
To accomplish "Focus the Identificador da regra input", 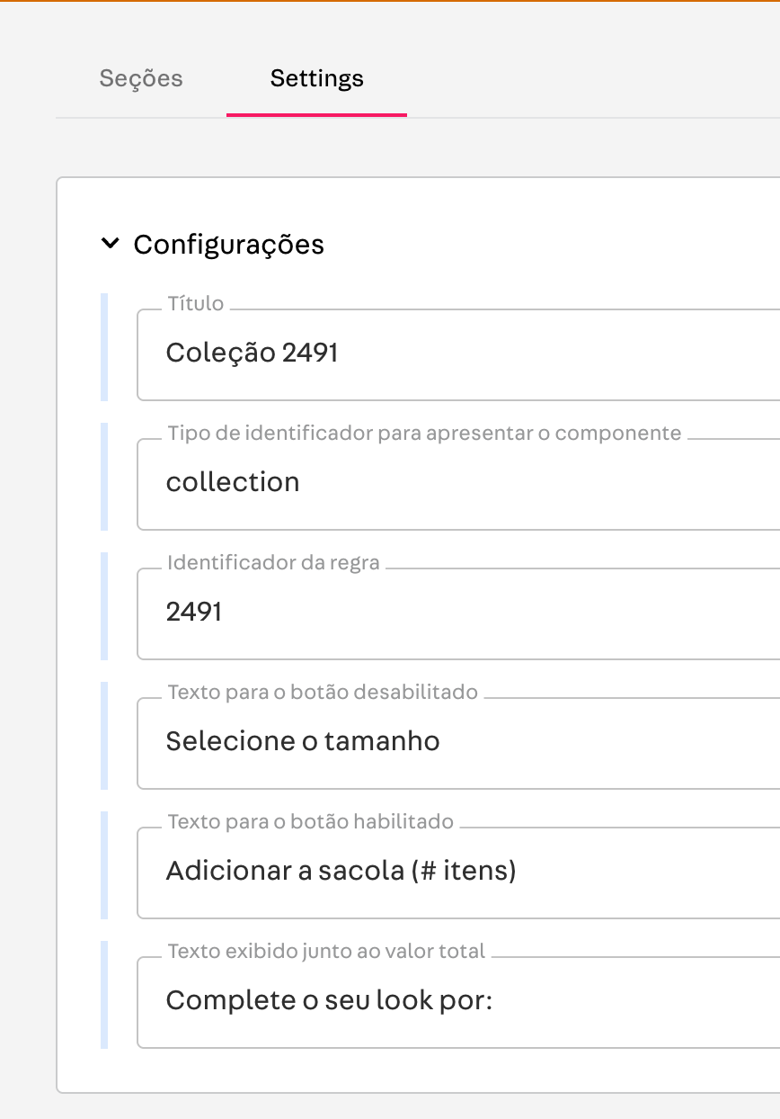I will coord(458,613).
